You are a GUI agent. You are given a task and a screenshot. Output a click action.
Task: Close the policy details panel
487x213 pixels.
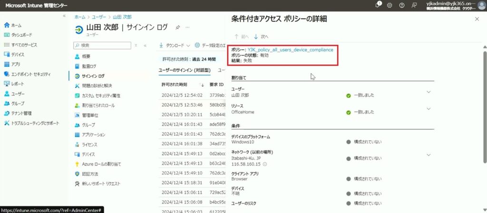coord(477,19)
